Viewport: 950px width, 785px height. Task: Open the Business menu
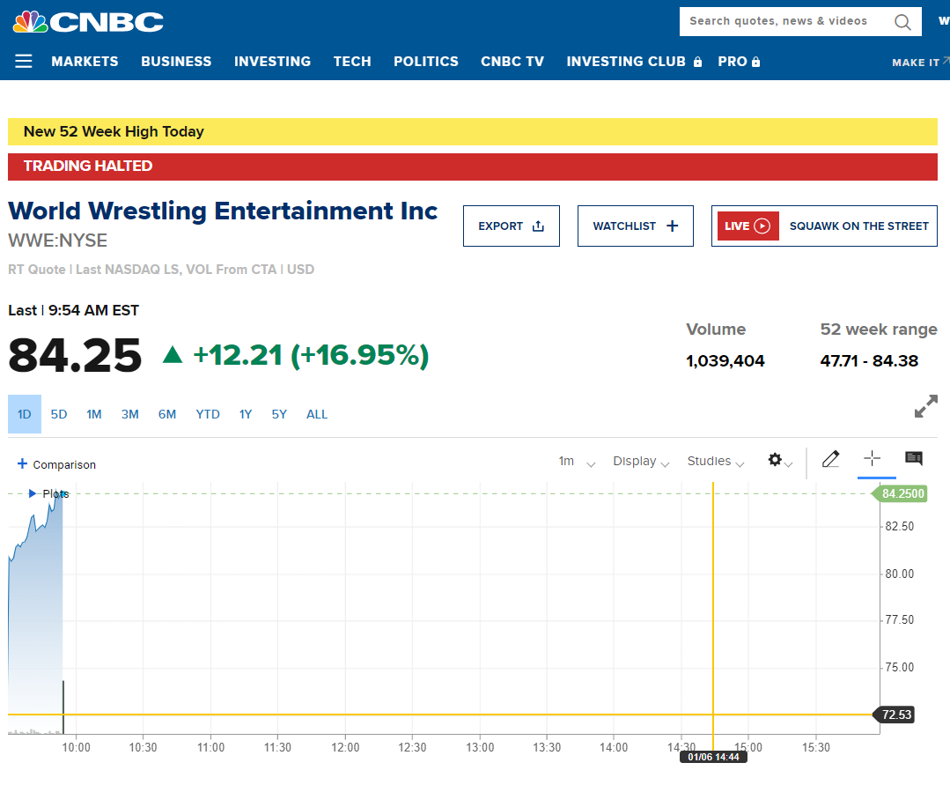(176, 61)
